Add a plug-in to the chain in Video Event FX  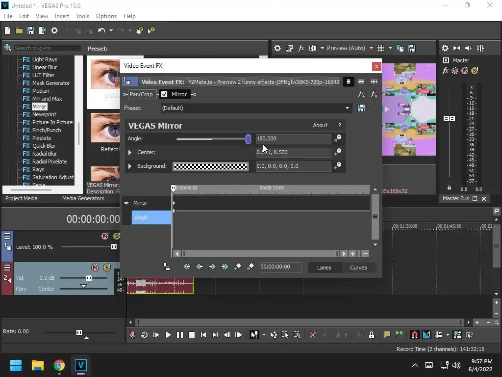tap(361, 94)
